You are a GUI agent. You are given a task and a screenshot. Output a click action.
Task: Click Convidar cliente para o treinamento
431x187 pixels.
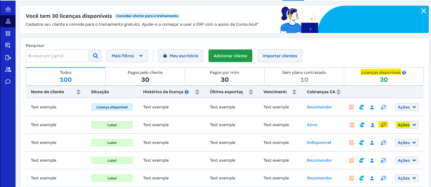pos(147,15)
